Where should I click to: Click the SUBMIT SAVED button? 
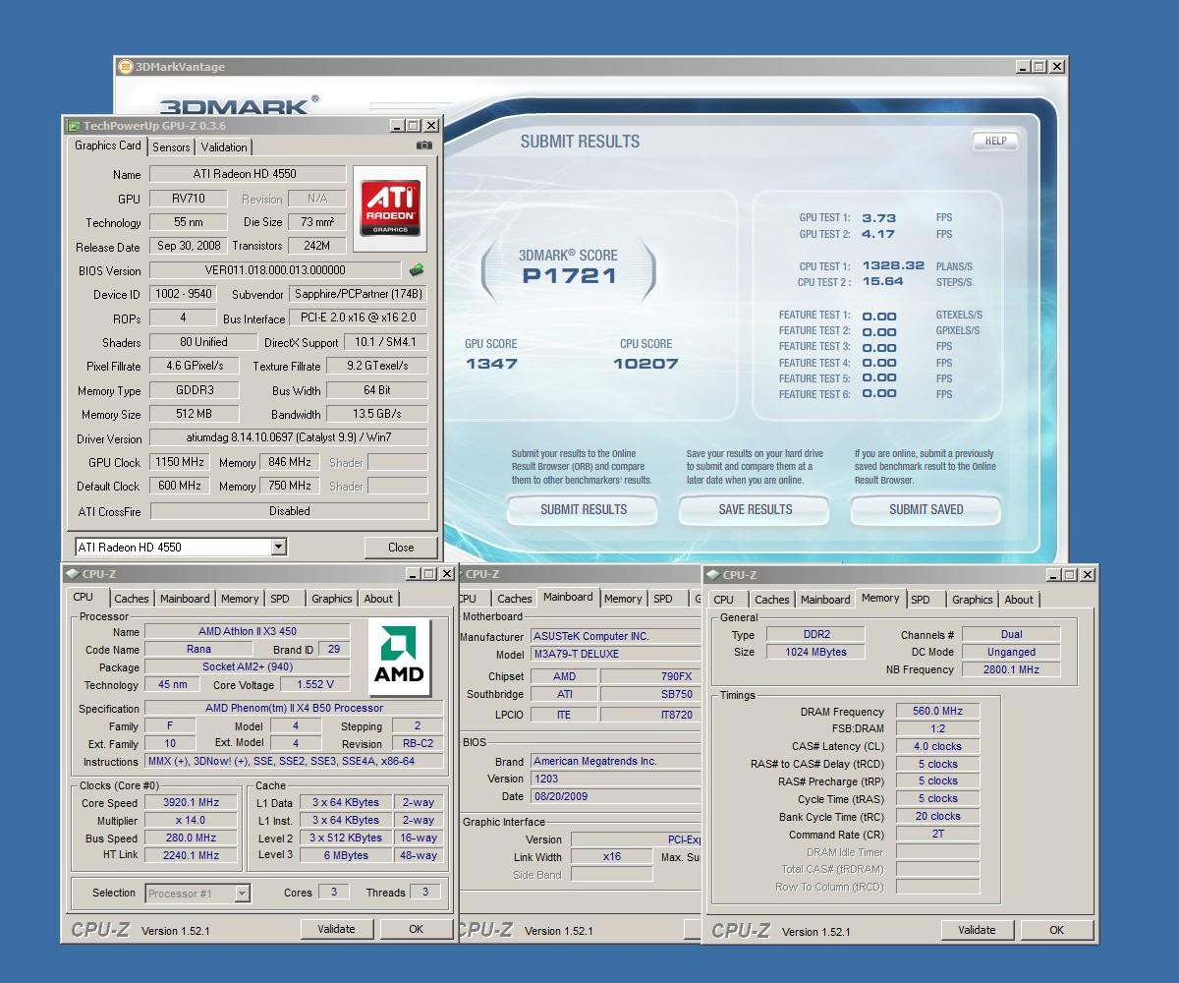click(x=926, y=509)
